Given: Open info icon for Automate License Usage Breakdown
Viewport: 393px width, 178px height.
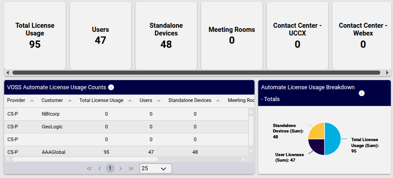Looking at the screenshot, I should point(362,93).
